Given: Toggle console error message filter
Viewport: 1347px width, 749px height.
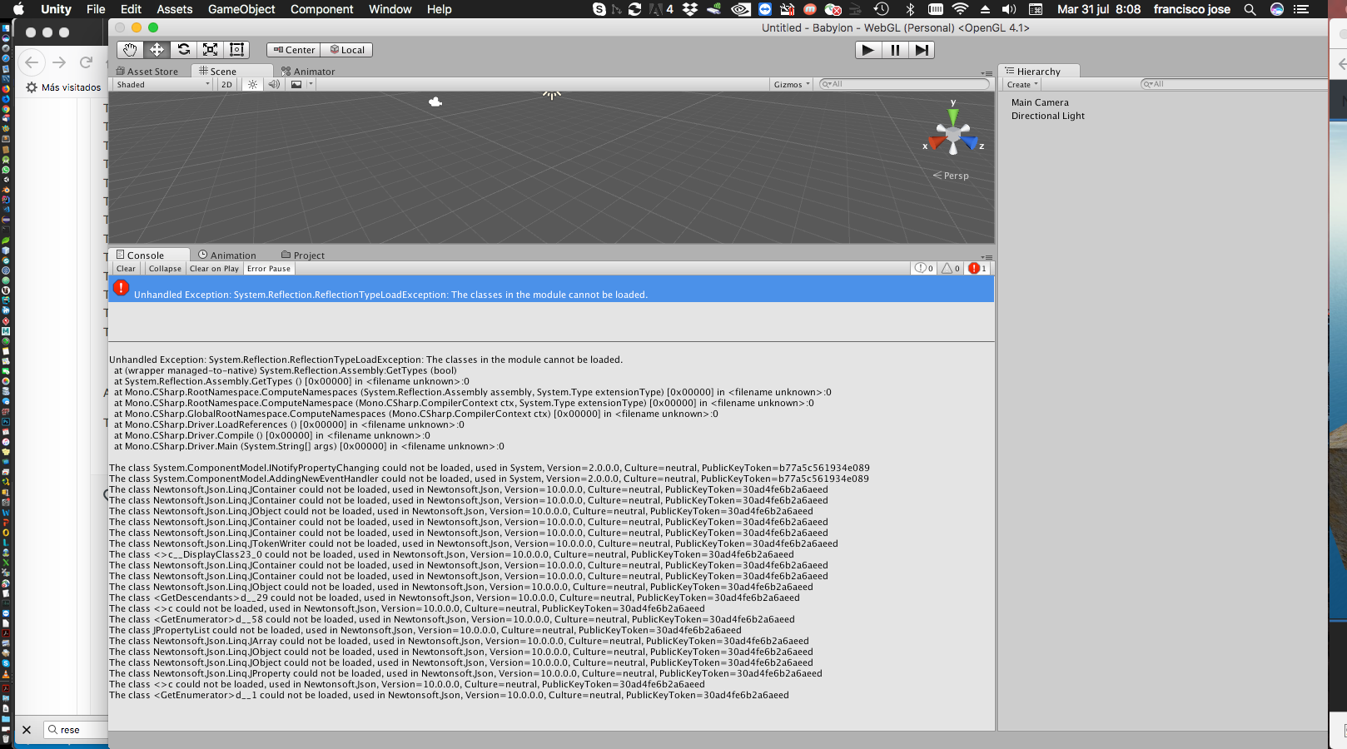Looking at the screenshot, I should coord(978,269).
